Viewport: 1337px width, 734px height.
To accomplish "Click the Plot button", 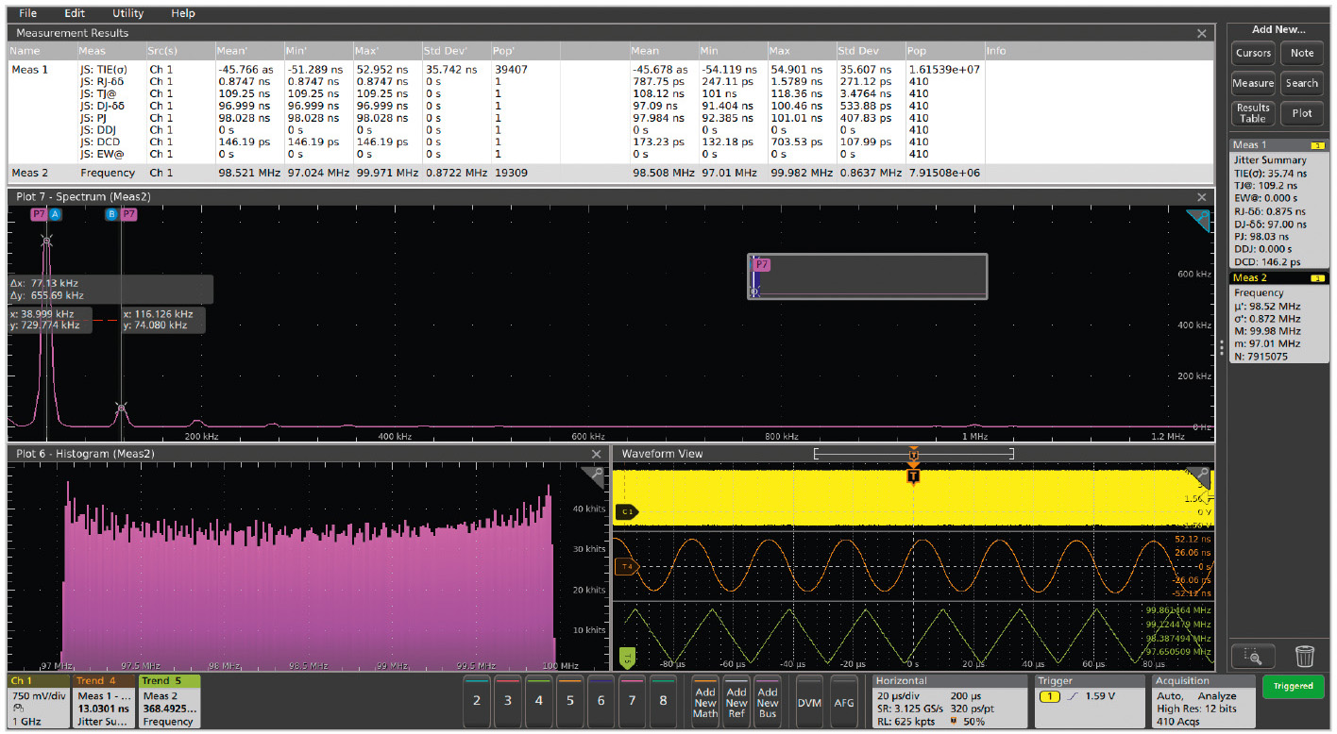I will 1302,113.
